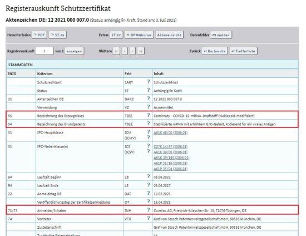Select product name text starting 'Cominaty - COVID-19'
This screenshot has height=236, width=306.
click(204, 116)
